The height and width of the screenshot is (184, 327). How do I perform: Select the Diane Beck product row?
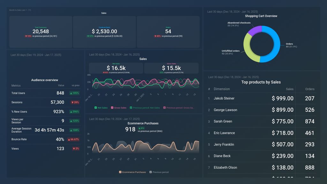(262, 156)
